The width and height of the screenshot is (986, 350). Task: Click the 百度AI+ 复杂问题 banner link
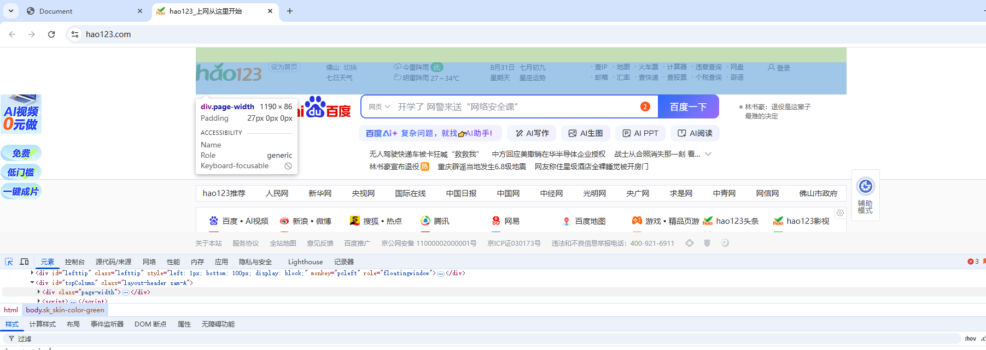pos(429,133)
